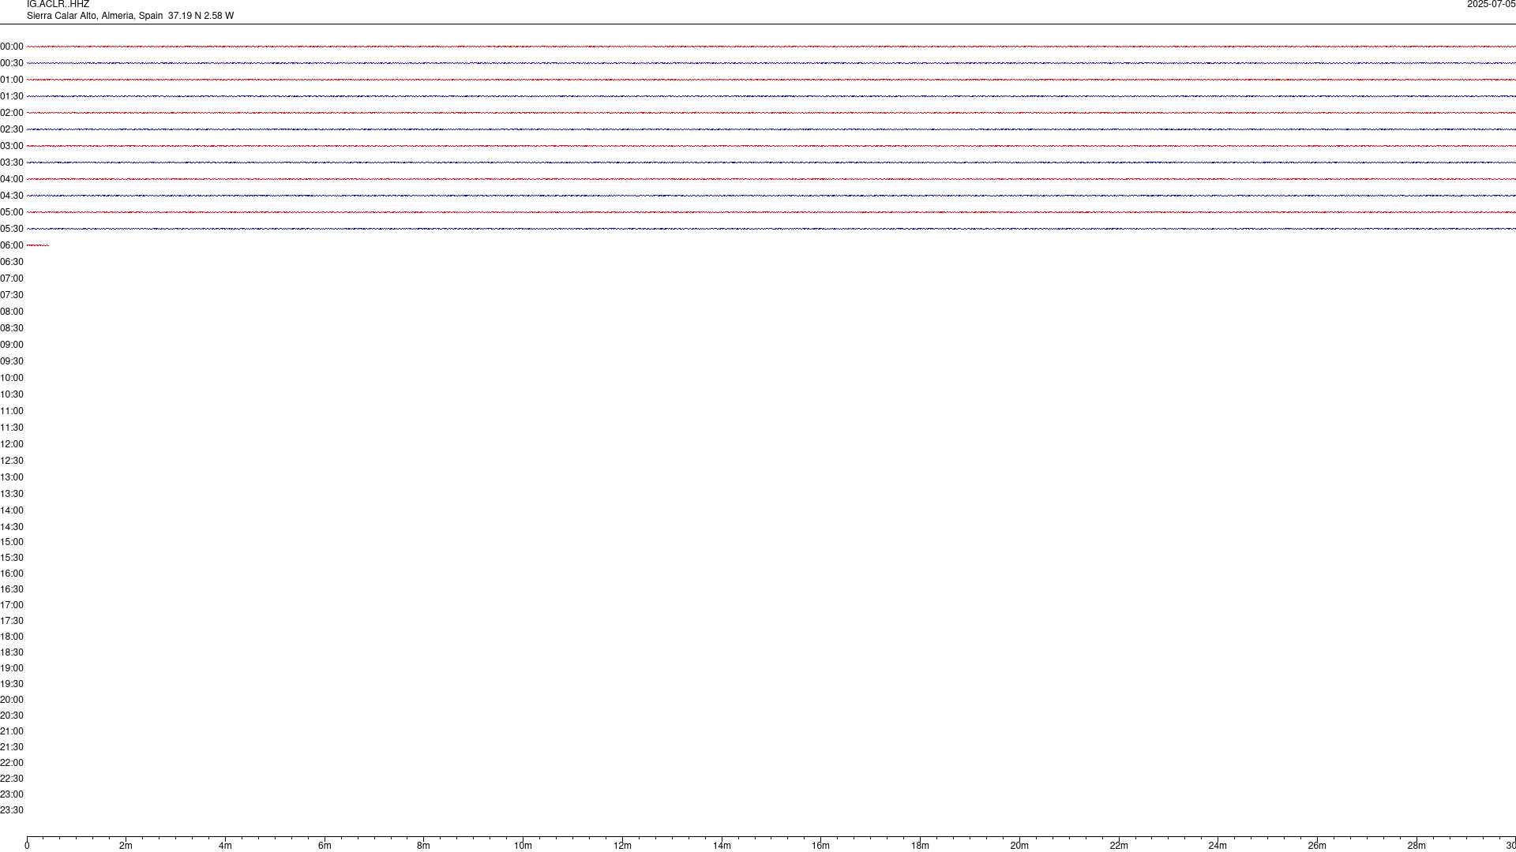Select the 05:30 time row label
Viewport: 1516px width, 852px height.
pyautogui.click(x=12, y=229)
